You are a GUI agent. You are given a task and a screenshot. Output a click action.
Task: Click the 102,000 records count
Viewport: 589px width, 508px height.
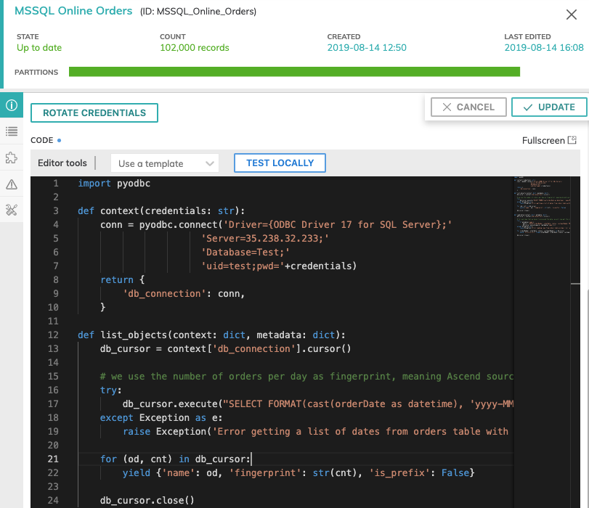pos(194,48)
